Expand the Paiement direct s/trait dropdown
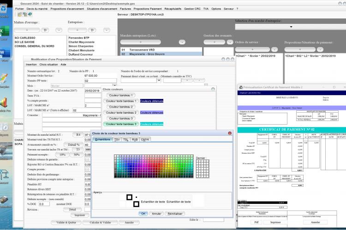Viewport: 346px width, 230px height. click(x=159, y=80)
